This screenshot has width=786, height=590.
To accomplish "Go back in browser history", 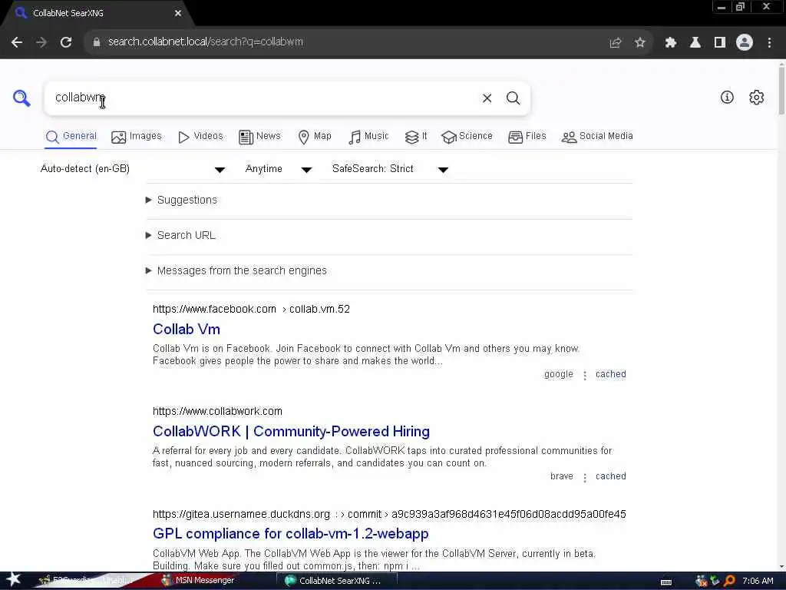I will (x=17, y=42).
